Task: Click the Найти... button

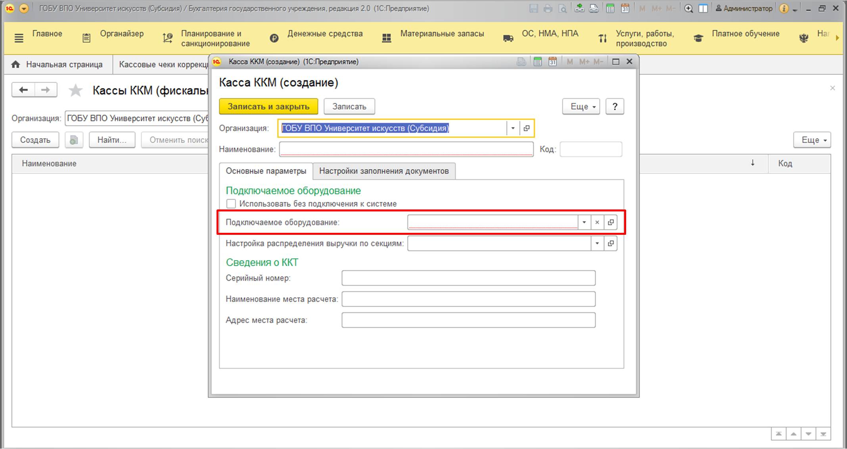Action: point(112,140)
